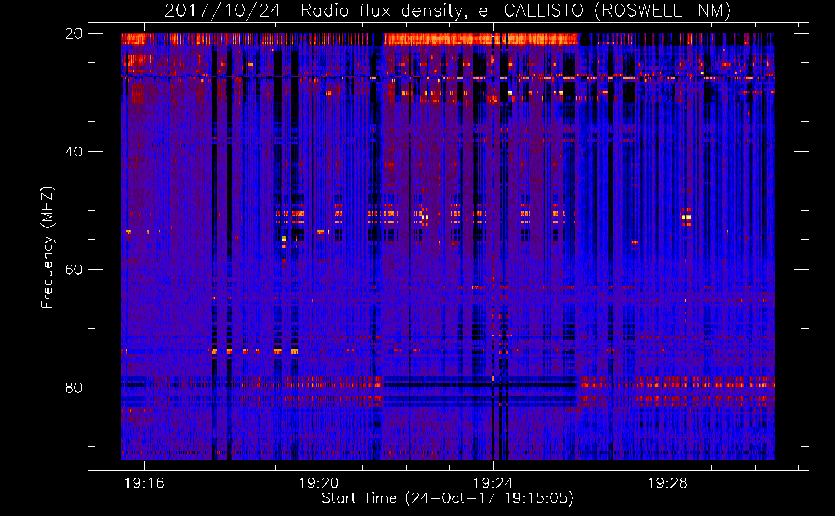Click the 19:20 time tick label
Image resolution: width=835 pixels, height=516 pixels.
pyautogui.click(x=319, y=483)
